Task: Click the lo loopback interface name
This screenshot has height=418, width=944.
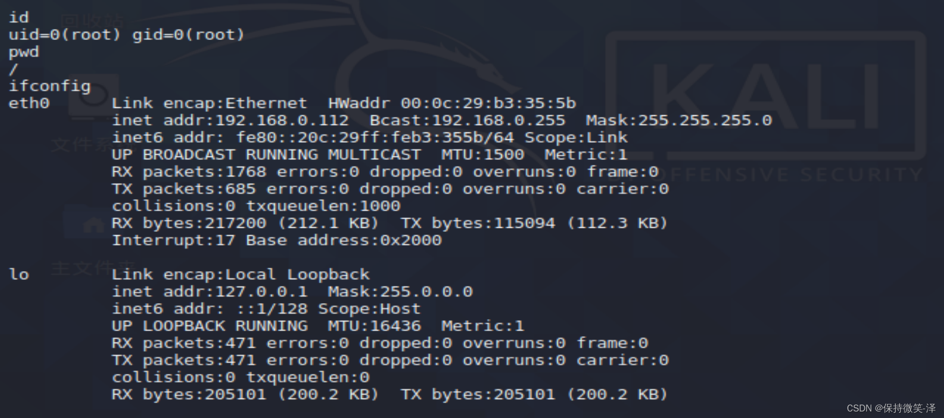Action: coord(20,275)
